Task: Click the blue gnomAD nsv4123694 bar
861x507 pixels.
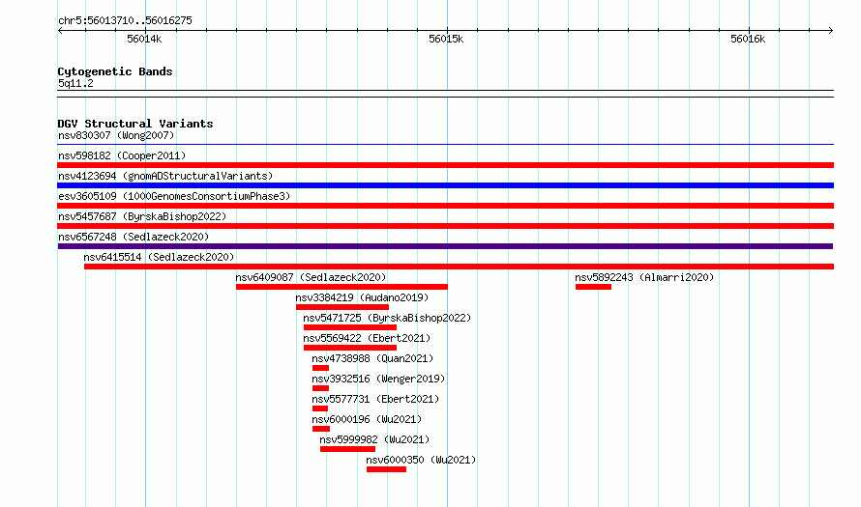Action: 445,185
